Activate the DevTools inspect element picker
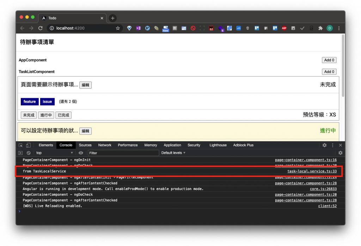This screenshot has height=246, width=361. pyautogui.click(x=20, y=145)
